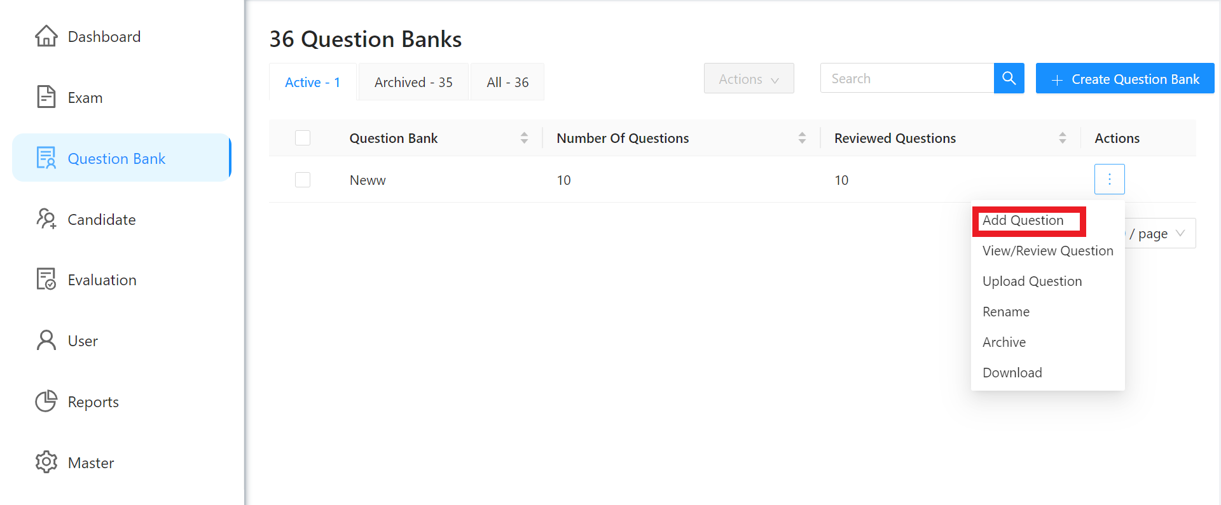The image size is (1221, 505).
Task: Click the Question Bank sidebar icon
Action: [46, 158]
